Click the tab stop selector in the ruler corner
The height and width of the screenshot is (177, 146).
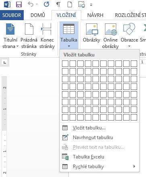[x=5, y=62]
